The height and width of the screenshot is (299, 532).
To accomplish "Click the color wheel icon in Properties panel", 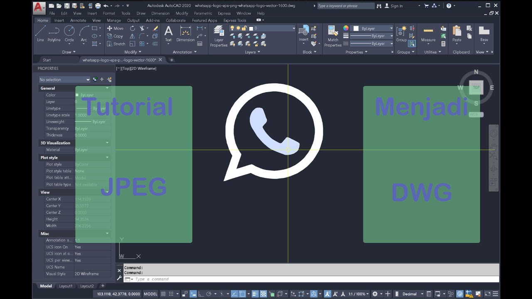I will click(x=346, y=28).
